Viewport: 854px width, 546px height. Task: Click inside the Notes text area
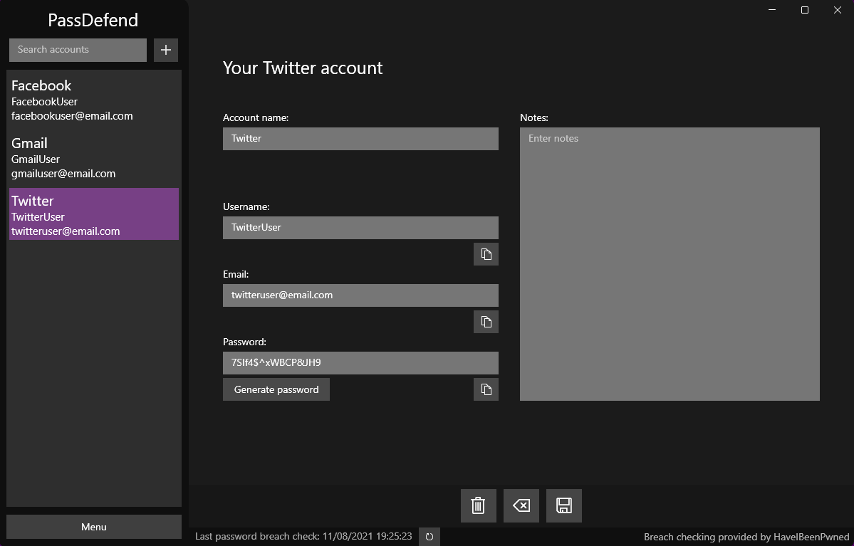click(x=670, y=263)
